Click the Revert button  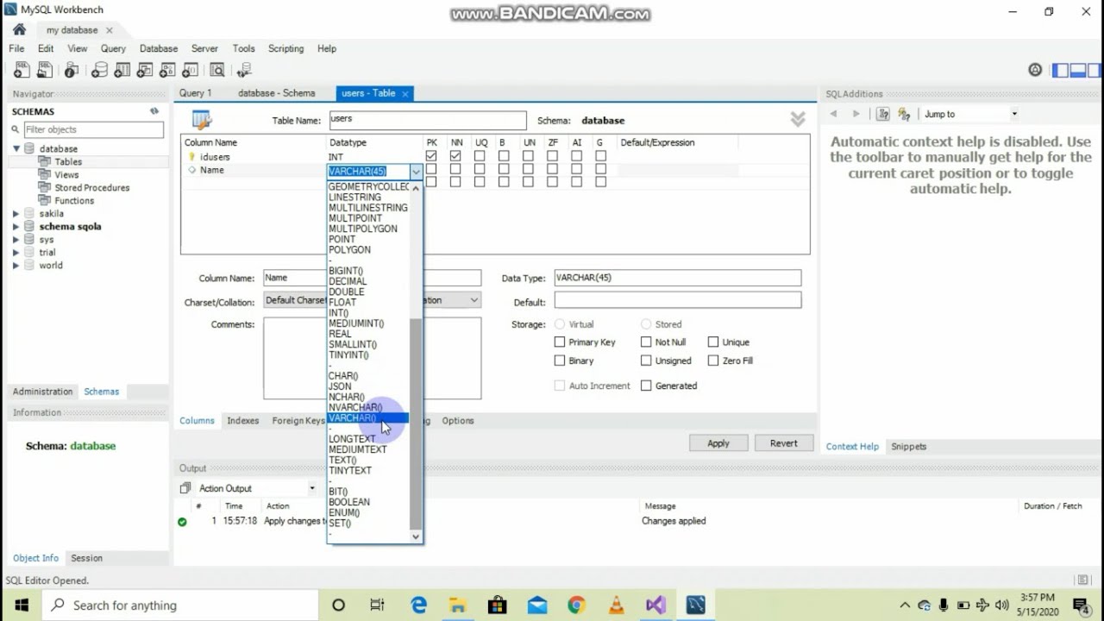click(783, 443)
